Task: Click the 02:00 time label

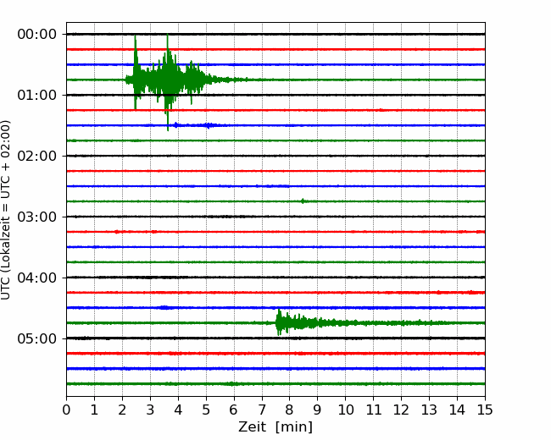Action: point(37,157)
